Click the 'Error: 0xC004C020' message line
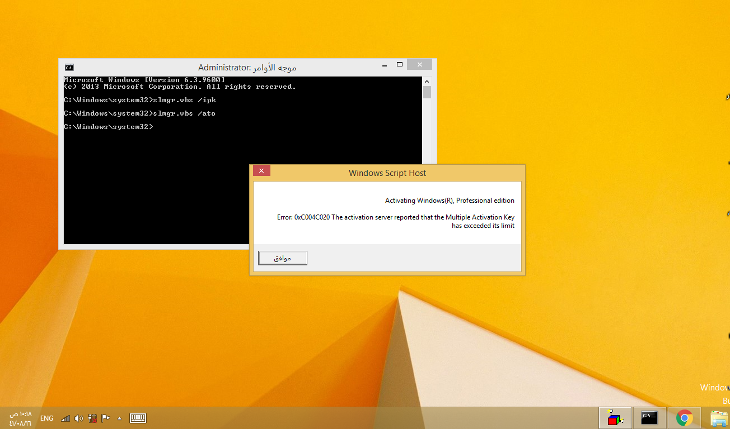This screenshot has width=730, height=429. click(x=396, y=217)
